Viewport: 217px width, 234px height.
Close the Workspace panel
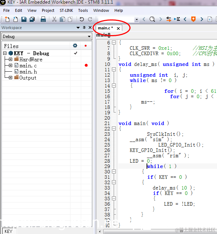pos(90,28)
